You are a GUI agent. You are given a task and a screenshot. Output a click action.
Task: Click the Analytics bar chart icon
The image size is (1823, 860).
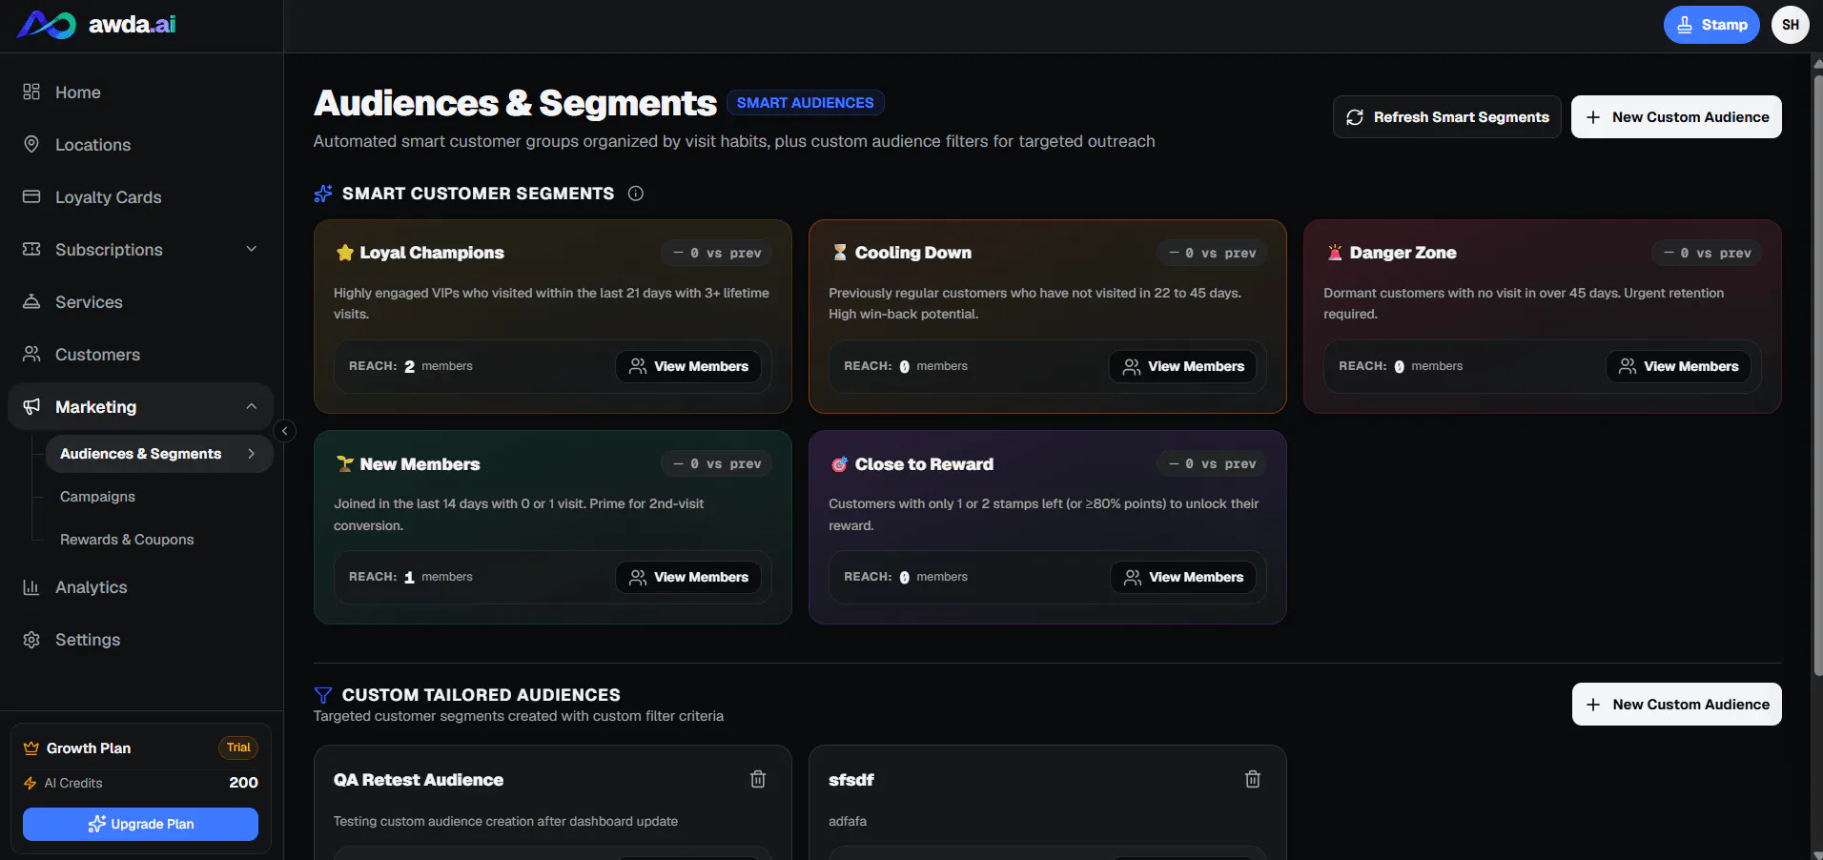31,586
